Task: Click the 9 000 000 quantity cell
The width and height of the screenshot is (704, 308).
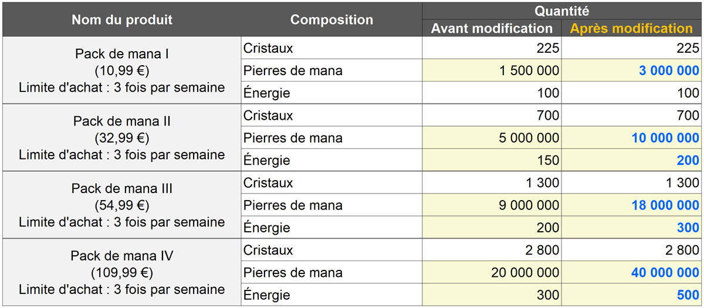Action: pyautogui.click(x=492, y=206)
